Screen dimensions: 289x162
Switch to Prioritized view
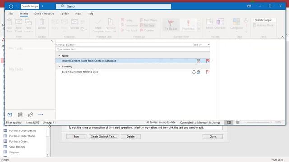[188, 25]
